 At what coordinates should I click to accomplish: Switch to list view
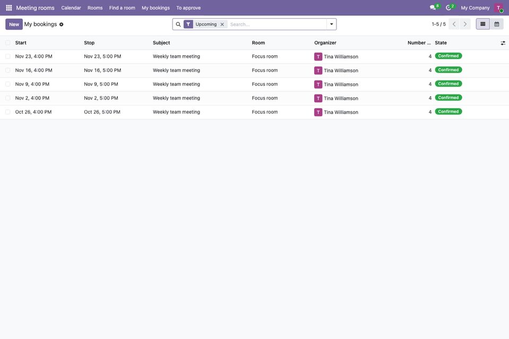coord(482,24)
